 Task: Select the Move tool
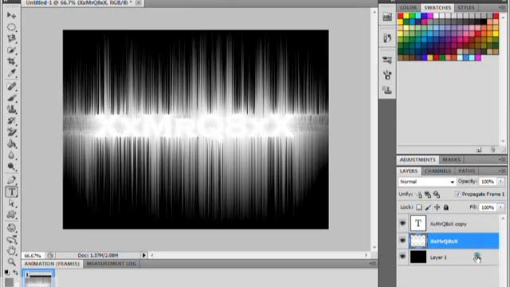pyautogui.click(x=11, y=15)
